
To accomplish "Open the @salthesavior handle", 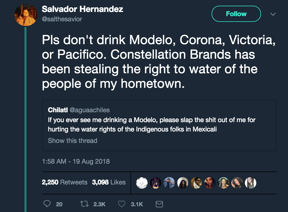I will [62, 19].
